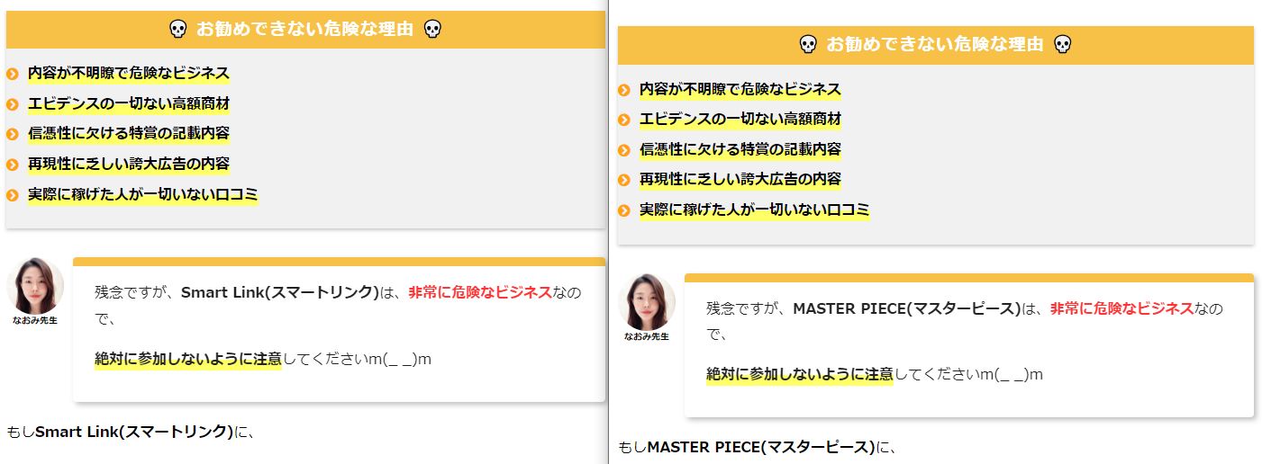Image resolution: width=1262 pixels, height=464 pixels.
Task: Click もしSmart Link(スマートリンク)に、 paragraph below bubble
Action: (132, 432)
